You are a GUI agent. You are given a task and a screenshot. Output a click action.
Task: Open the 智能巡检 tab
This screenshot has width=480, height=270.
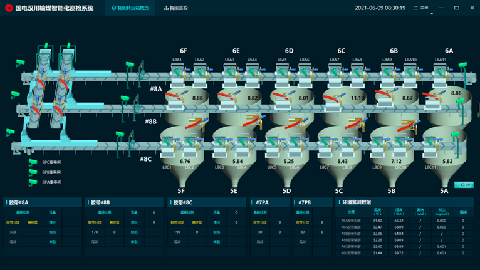click(x=176, y=8)
